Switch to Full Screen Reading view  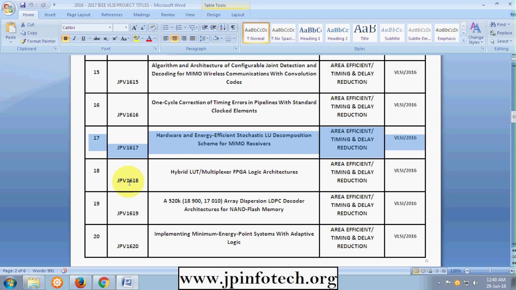click(x=423, y=271)
